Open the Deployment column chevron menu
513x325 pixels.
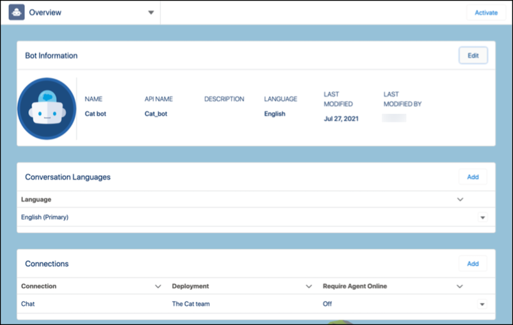(309, 286)
